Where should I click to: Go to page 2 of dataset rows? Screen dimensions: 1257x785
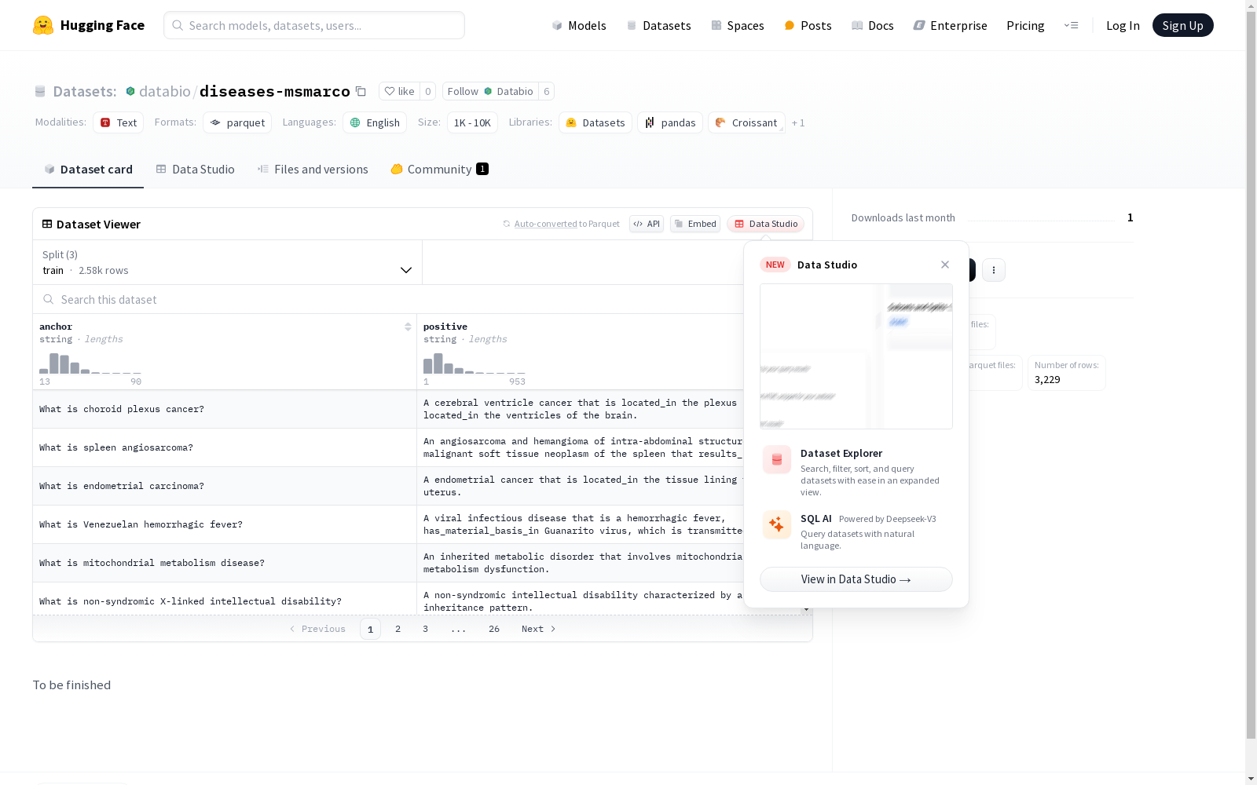click(x=398, y=629)
